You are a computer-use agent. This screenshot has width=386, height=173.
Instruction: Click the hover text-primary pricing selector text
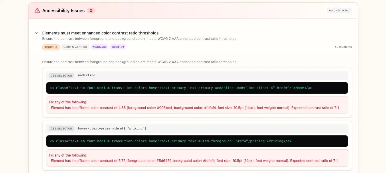click(111, 129)
